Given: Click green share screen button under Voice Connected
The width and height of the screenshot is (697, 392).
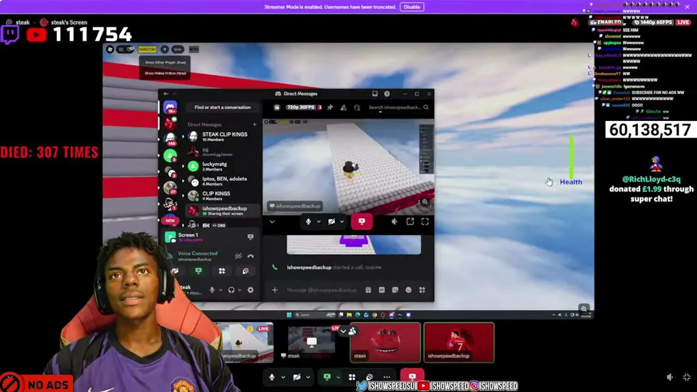Looking at the screenshot, I should click(x=198, y=271).
